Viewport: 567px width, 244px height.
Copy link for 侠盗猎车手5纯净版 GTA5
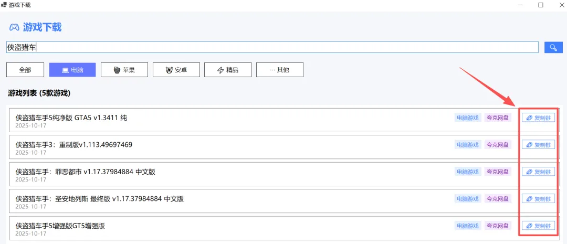(x=539, y=118)
